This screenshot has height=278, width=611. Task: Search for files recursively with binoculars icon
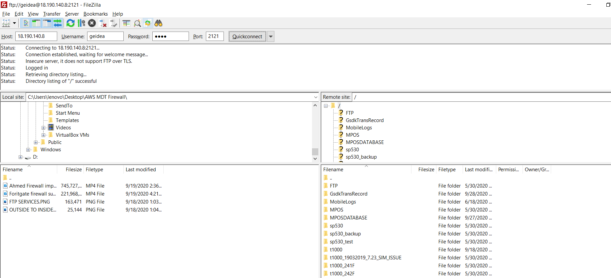(x=158, y=23)
